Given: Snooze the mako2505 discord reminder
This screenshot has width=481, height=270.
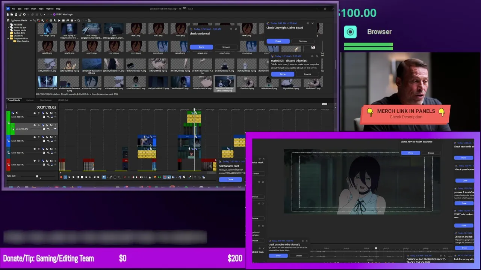Looking at the screenshot, I should [307, 74].
